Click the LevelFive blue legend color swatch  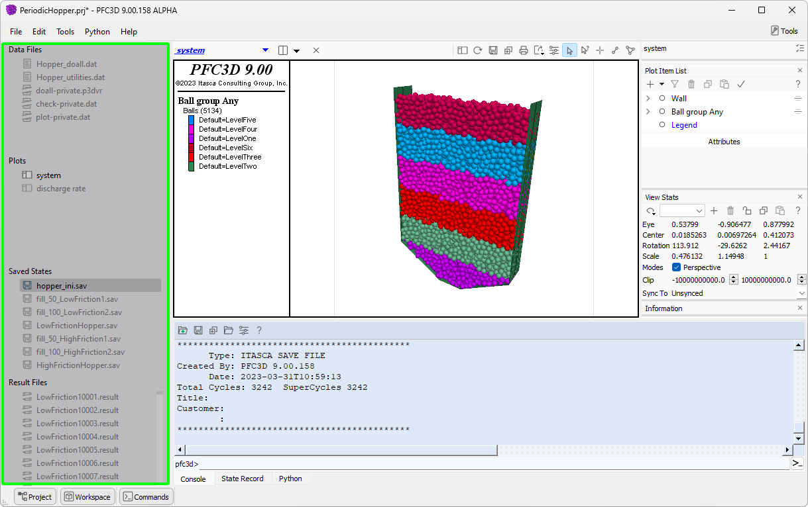[x=192, y=120]
